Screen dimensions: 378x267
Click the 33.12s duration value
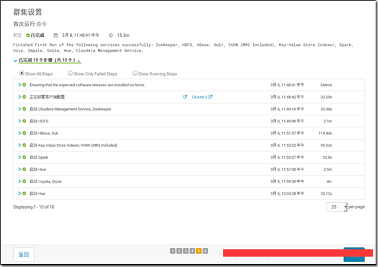(x=326, y=193)
